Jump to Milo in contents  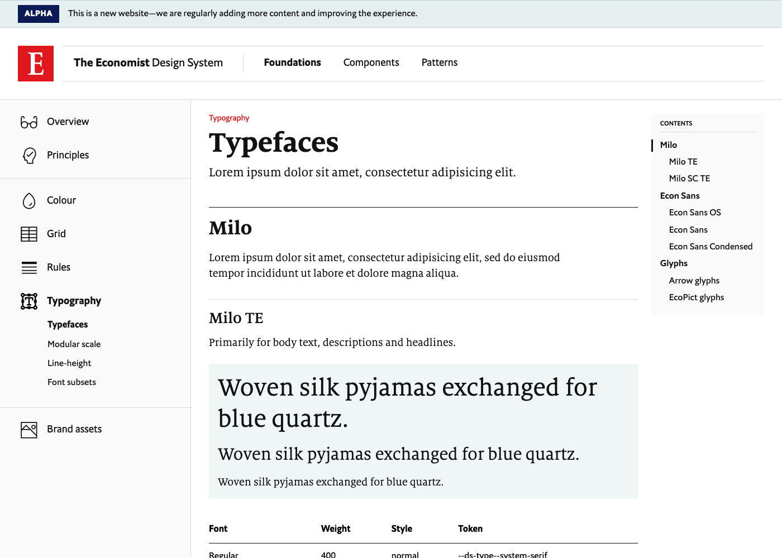click(x=669, y=145)
